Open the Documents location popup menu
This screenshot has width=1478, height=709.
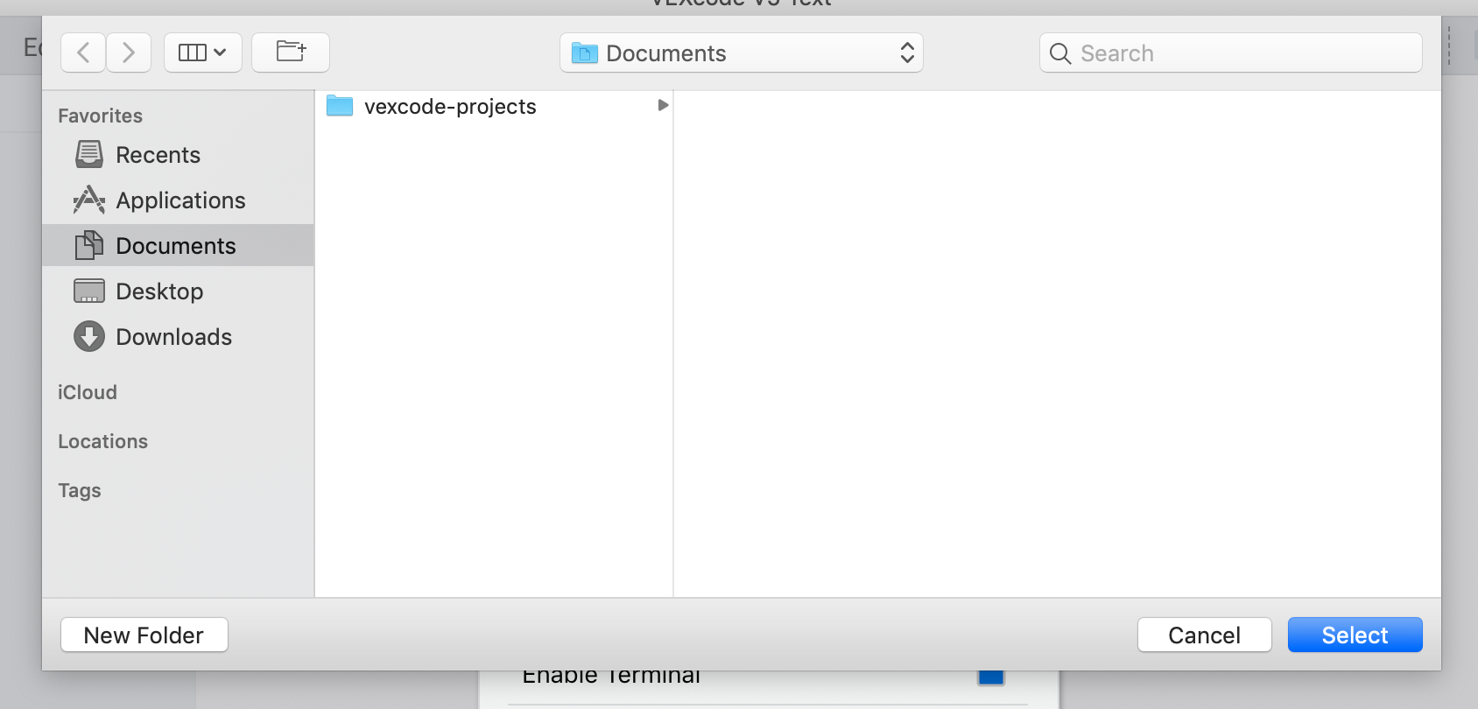click(741, 53)
